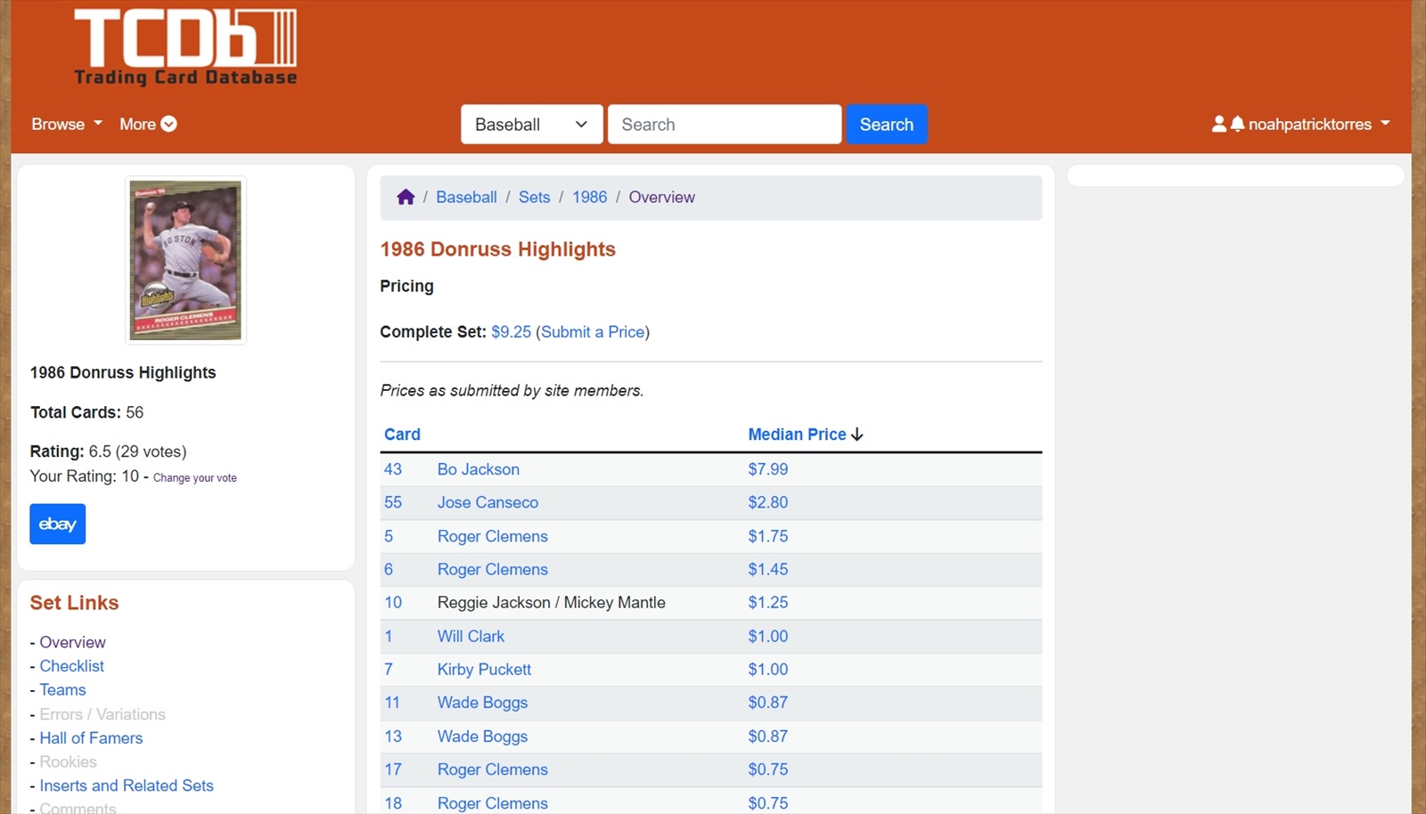This screenshot has height=814, width=1426.
Task: Open the Kirby Puckett card link
Action: pos(484,670)
